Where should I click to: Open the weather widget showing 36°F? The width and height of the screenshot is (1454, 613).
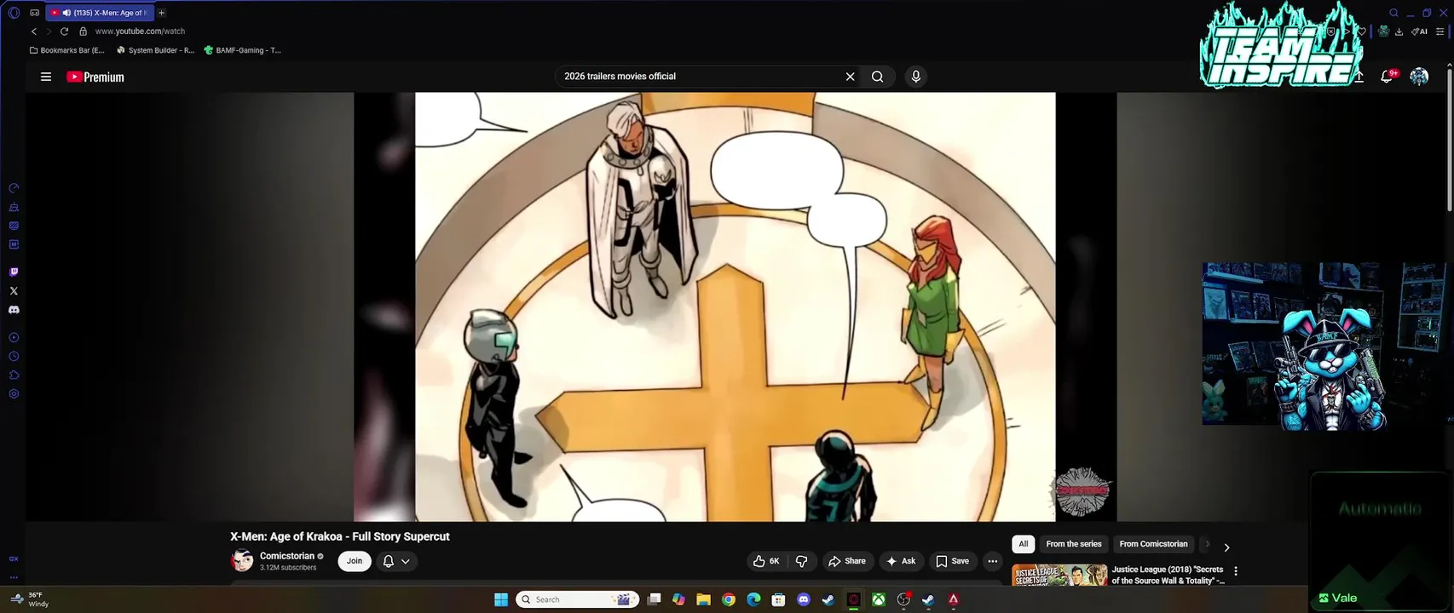coord(30,599)
